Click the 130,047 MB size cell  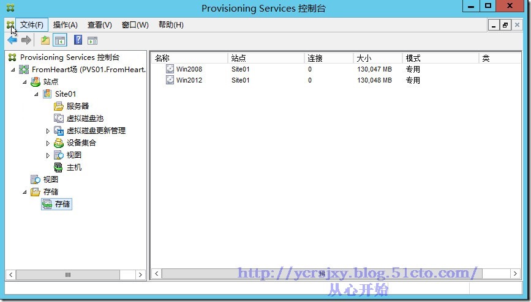[x=374, y=69]
